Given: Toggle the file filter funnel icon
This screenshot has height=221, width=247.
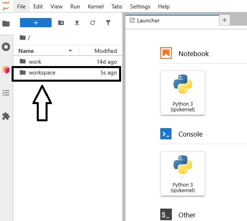Looking at the screenshot, I should coord(108,23).
